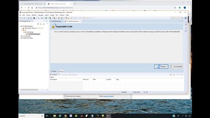Screen dimensions: 210x118
Task: Click the Run with Coverage toolbar icon
Action: pos(50,18)
